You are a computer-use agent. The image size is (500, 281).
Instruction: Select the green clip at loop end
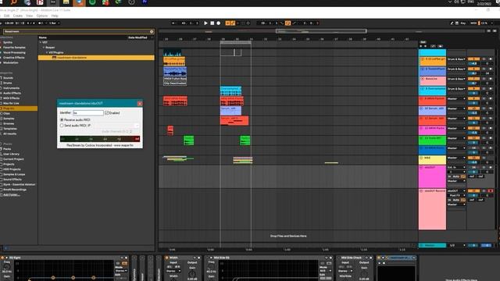(x=245, y=140)
